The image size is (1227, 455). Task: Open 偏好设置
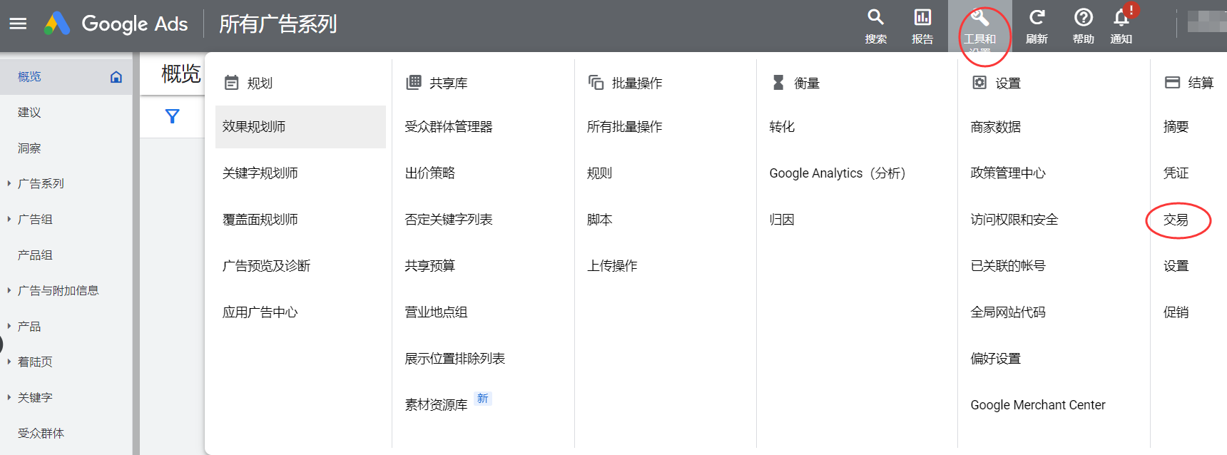coord(996,359)
